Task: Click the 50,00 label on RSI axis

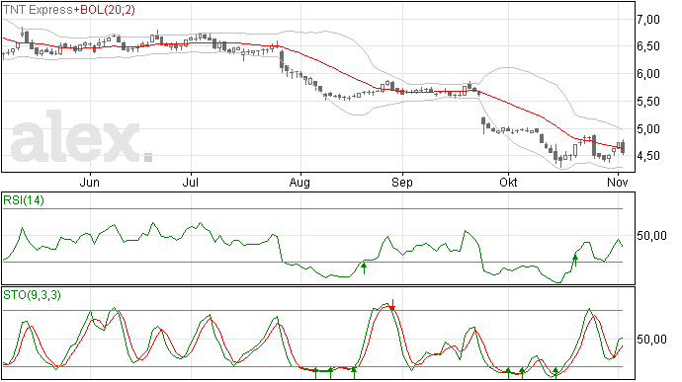Action: [651, 236]
